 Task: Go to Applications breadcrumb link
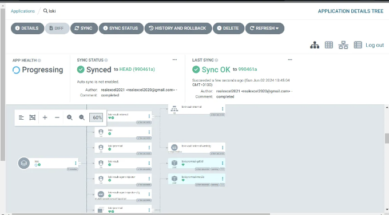pyautogui.click(x=23, y=11)
